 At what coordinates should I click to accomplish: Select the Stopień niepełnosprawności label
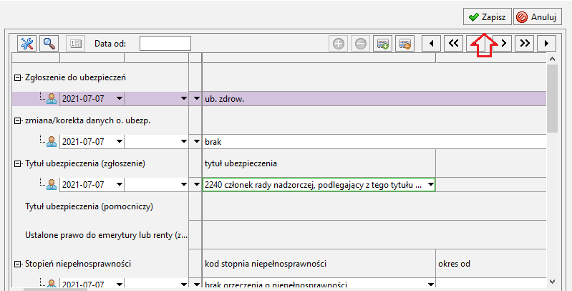pyautogui.click(x=78, y=264)
